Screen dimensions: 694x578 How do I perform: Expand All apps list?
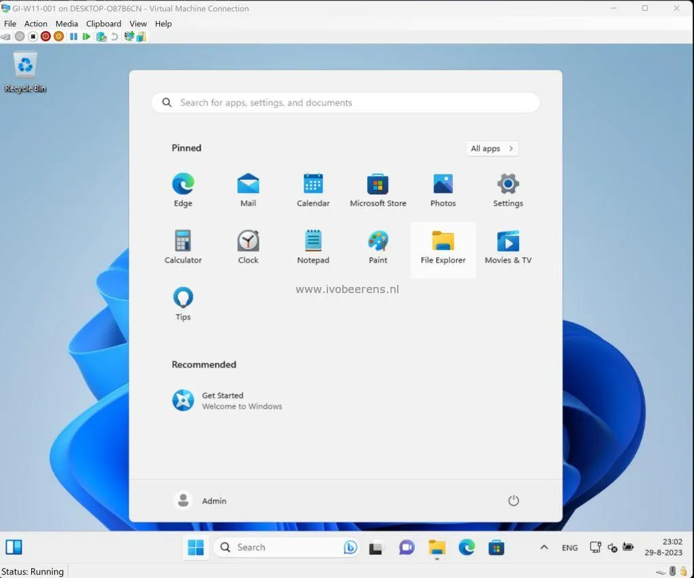click(492, 148)
